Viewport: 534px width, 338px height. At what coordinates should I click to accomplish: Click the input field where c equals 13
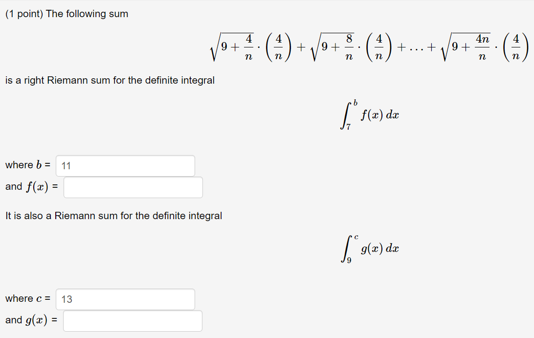tap(125, 299)
